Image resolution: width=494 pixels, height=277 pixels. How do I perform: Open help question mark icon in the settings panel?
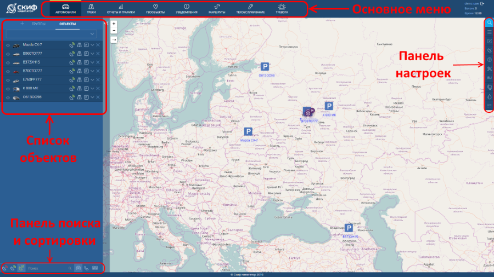tap(489, 60)
